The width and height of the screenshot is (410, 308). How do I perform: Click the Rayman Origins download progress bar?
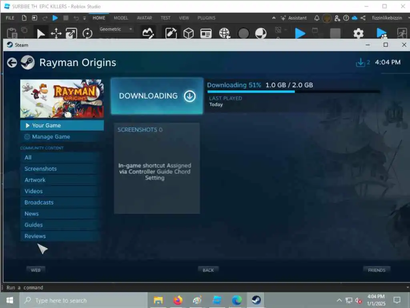pos(293,92)
